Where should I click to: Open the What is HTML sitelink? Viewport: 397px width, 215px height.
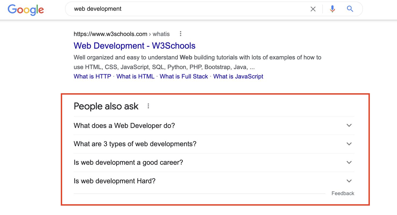136,77
